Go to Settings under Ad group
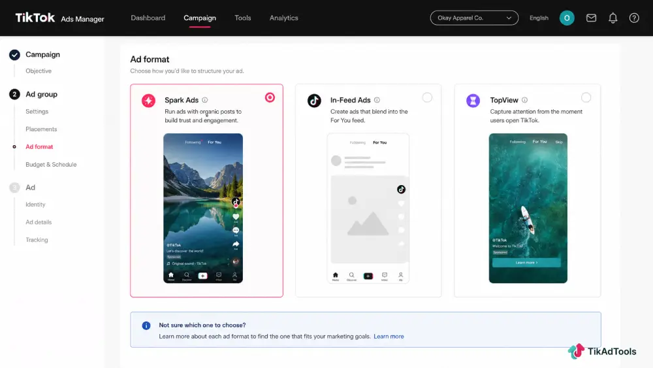 click(x=37, y=111)
